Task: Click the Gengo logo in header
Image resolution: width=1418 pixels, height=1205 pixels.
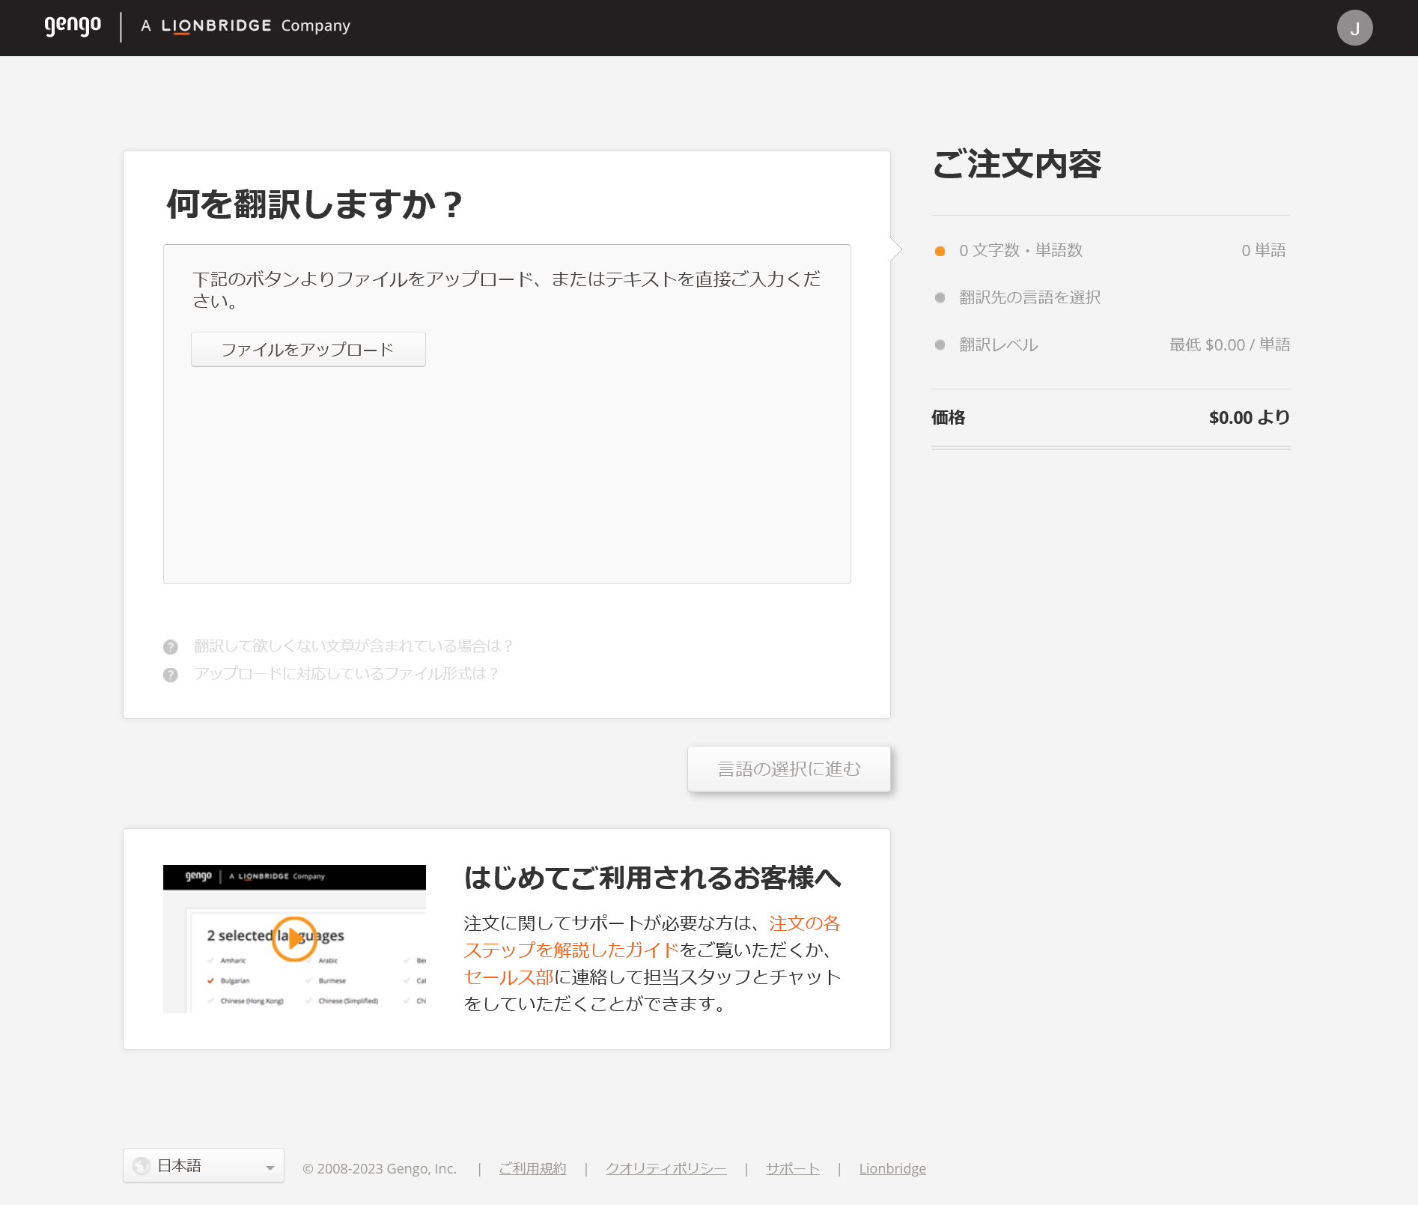Action: 73,26
